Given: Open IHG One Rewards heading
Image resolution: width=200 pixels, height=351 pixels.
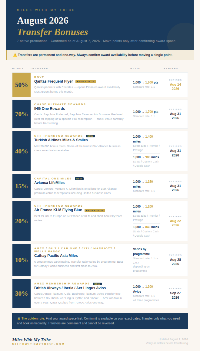Looking at the screenshot, I should (50, 109).
